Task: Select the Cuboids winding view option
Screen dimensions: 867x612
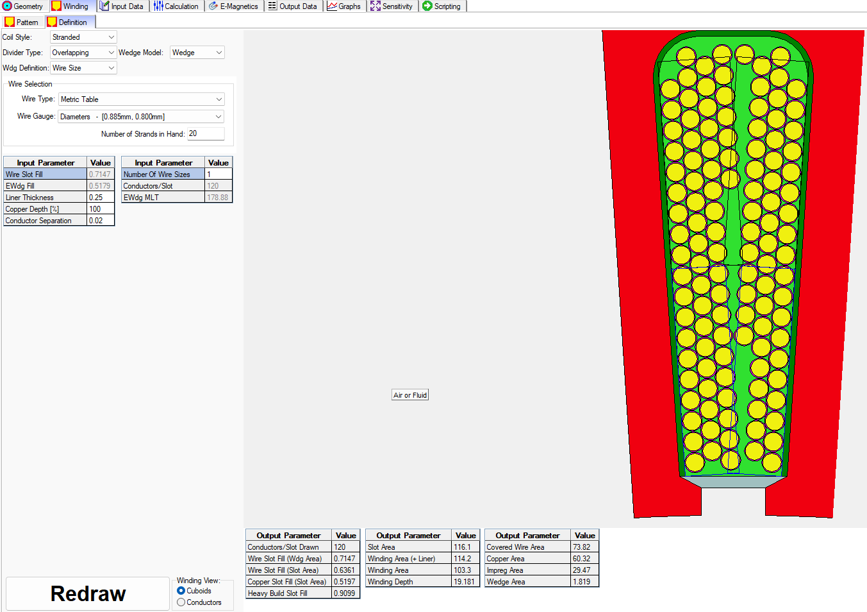Action: 194,591
